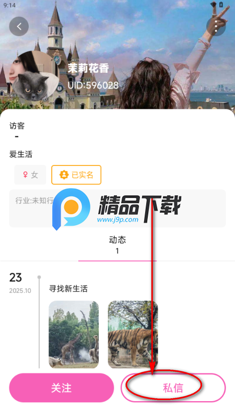This screenshot has height=419, width=235.
Task: Tap the profile avatar with the cat
Action: coord(34,76)
